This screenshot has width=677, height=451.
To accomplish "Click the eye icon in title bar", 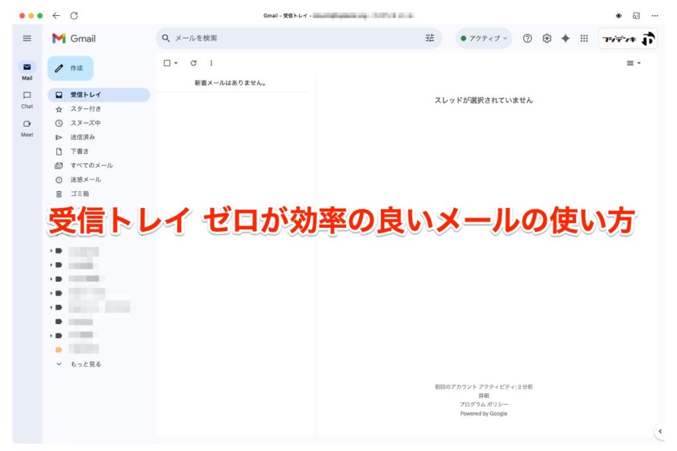I will click(x=618, y=16).
